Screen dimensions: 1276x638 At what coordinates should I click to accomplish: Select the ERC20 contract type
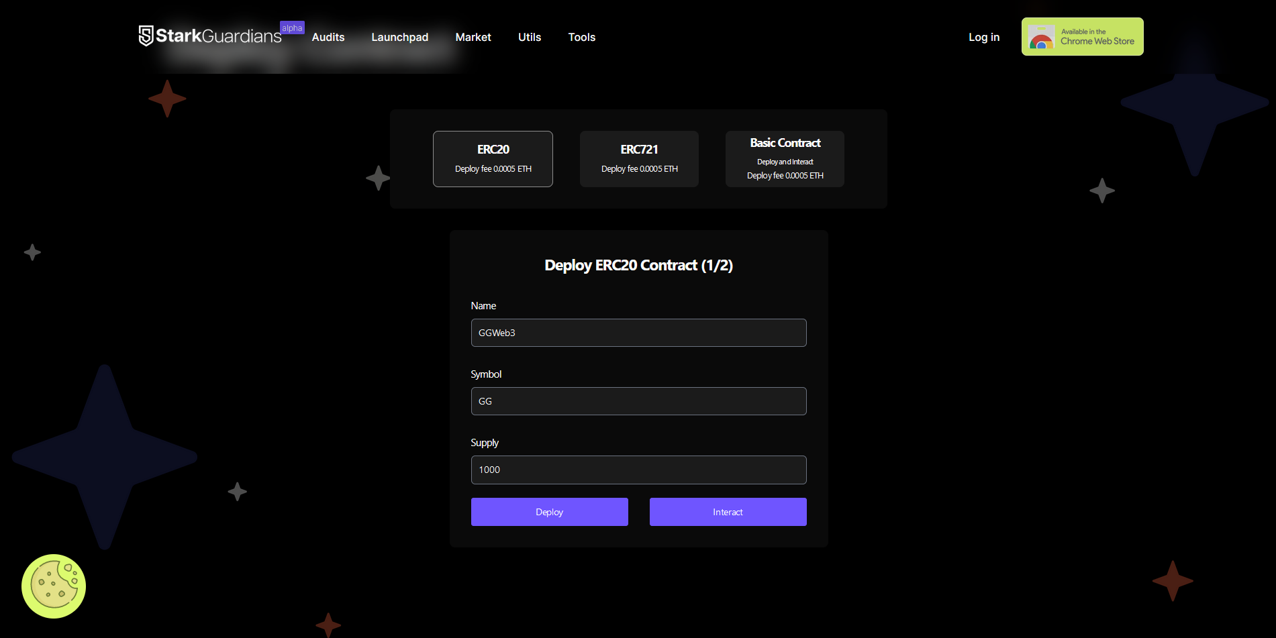click(493, 159)
